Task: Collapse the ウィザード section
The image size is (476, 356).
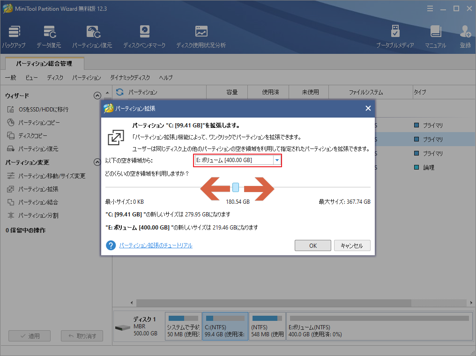Action: point(97,96)
